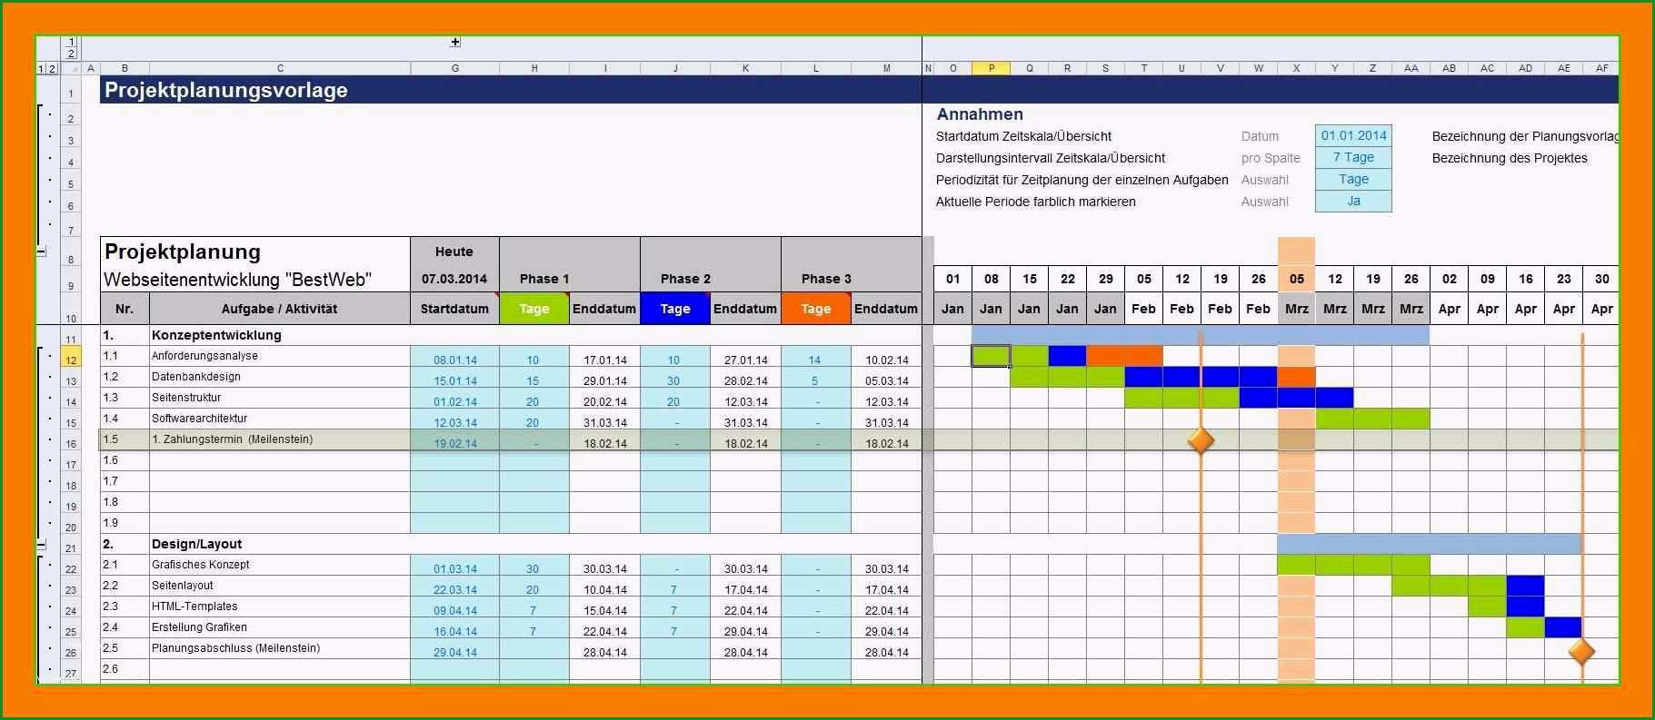The height and width of the screenshot is (720, 1655).
Task: Select column header AA
Action: (1411, 68)
